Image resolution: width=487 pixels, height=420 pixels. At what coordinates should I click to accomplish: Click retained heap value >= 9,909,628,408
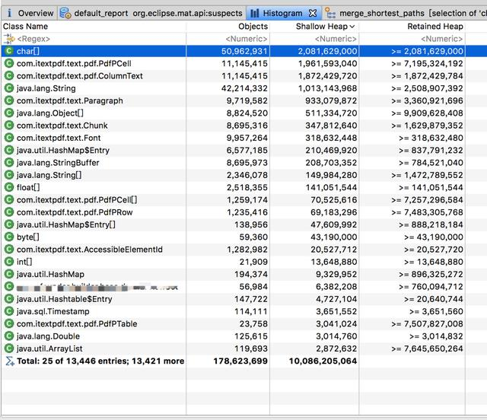point(427,113)
